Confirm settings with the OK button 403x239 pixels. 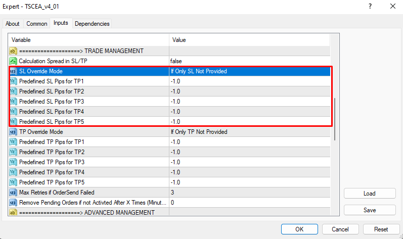point(299,229)
